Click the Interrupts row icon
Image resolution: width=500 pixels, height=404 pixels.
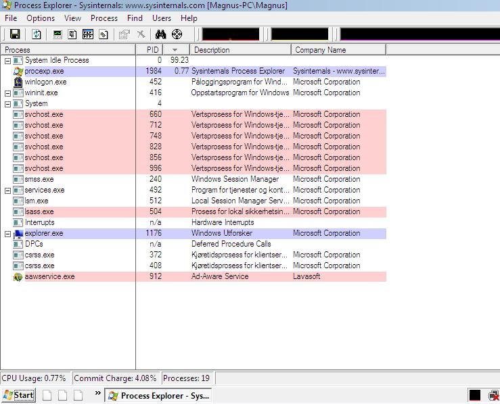point(18,223)
